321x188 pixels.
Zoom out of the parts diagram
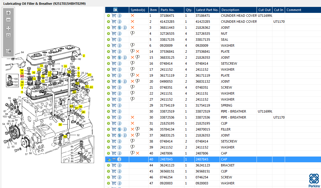click(x=8, y=20)
